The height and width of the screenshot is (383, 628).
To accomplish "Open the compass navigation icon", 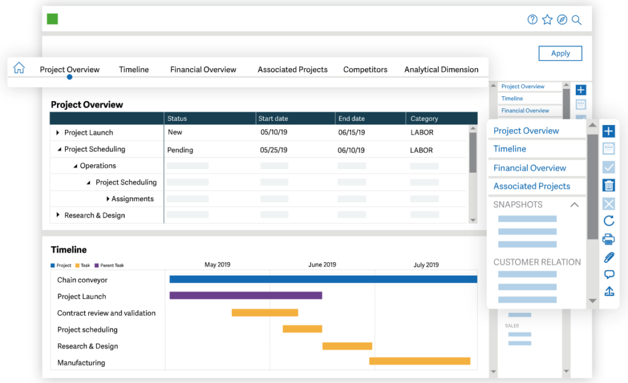I will point(562,19).
